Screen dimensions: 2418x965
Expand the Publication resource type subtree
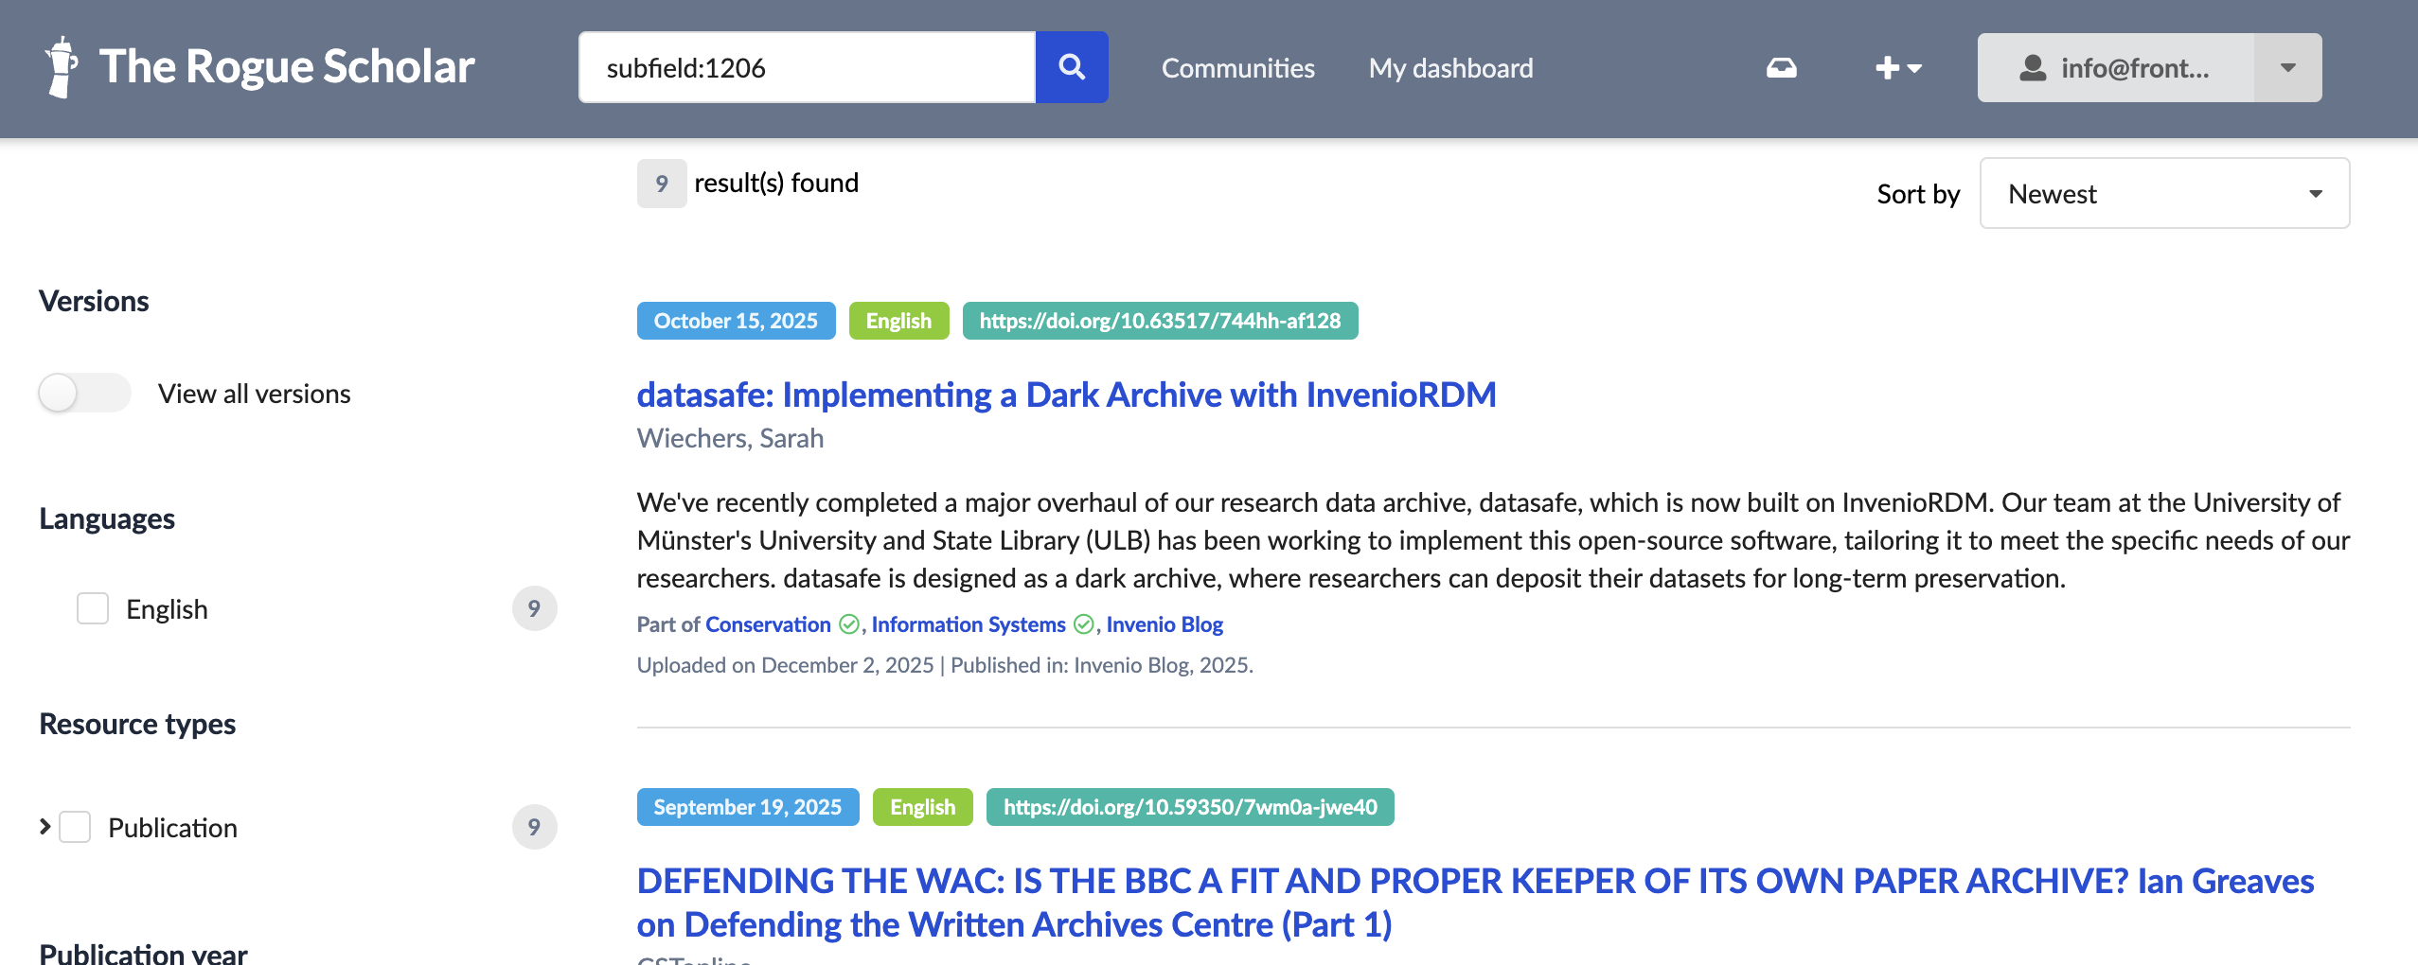44,827
